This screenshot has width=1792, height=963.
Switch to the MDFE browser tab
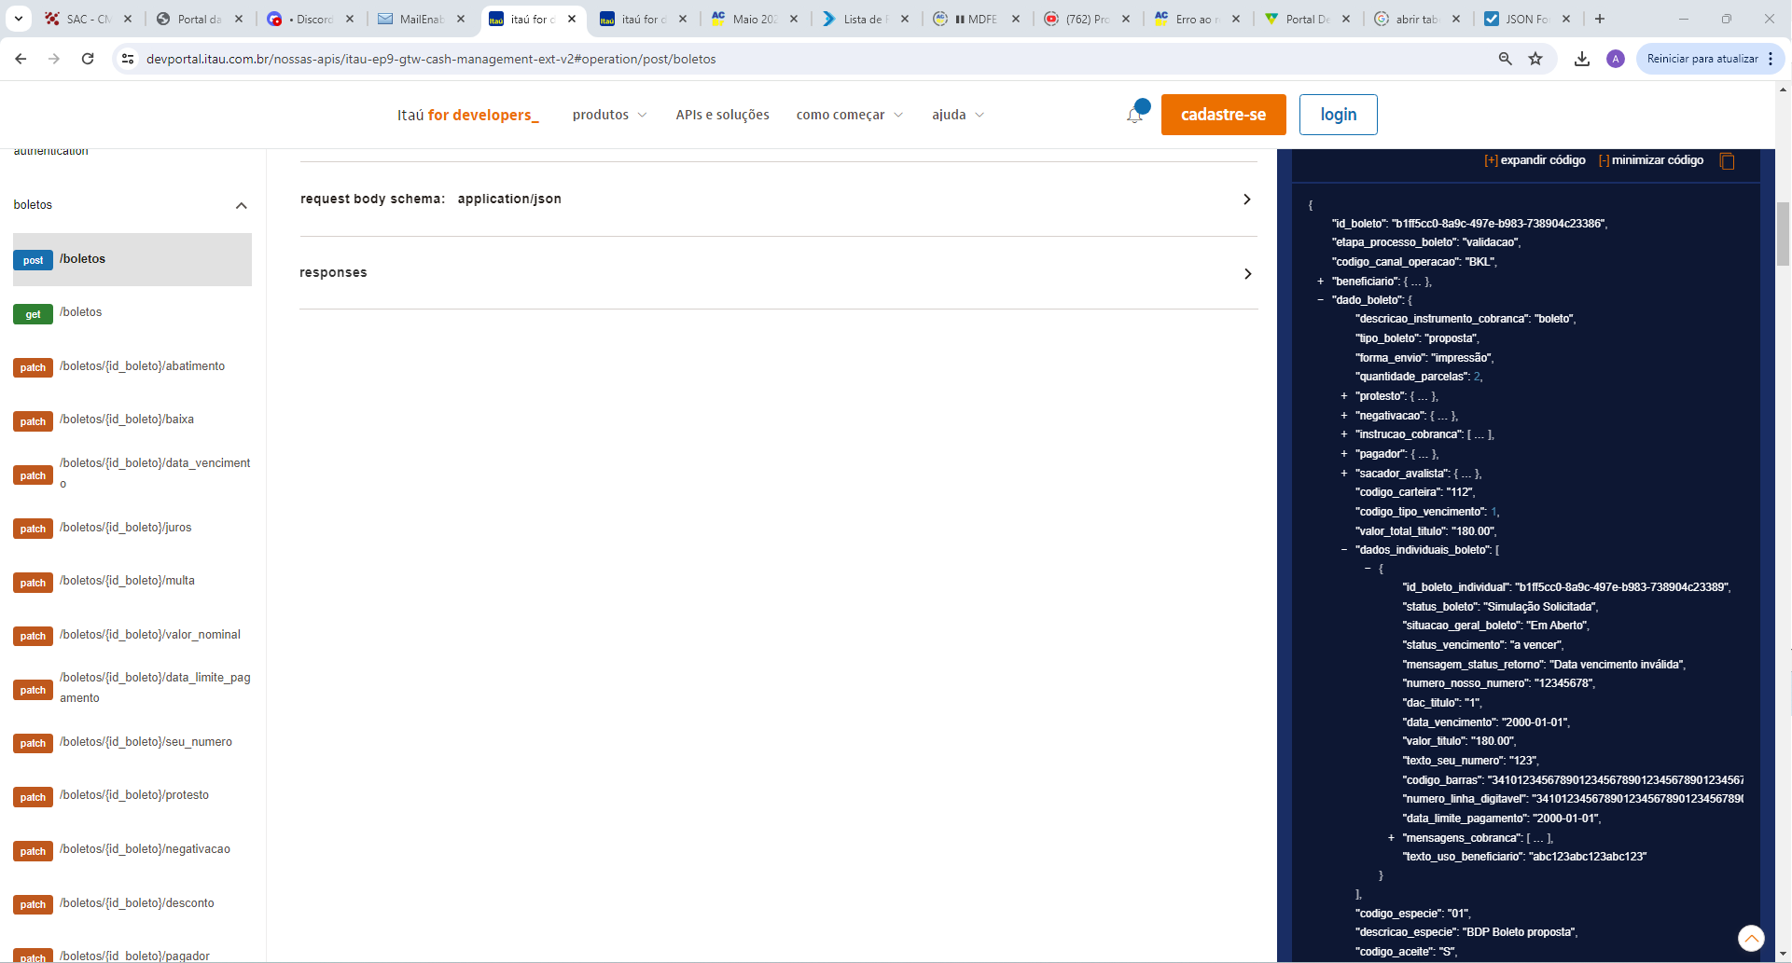pos(977,19)
